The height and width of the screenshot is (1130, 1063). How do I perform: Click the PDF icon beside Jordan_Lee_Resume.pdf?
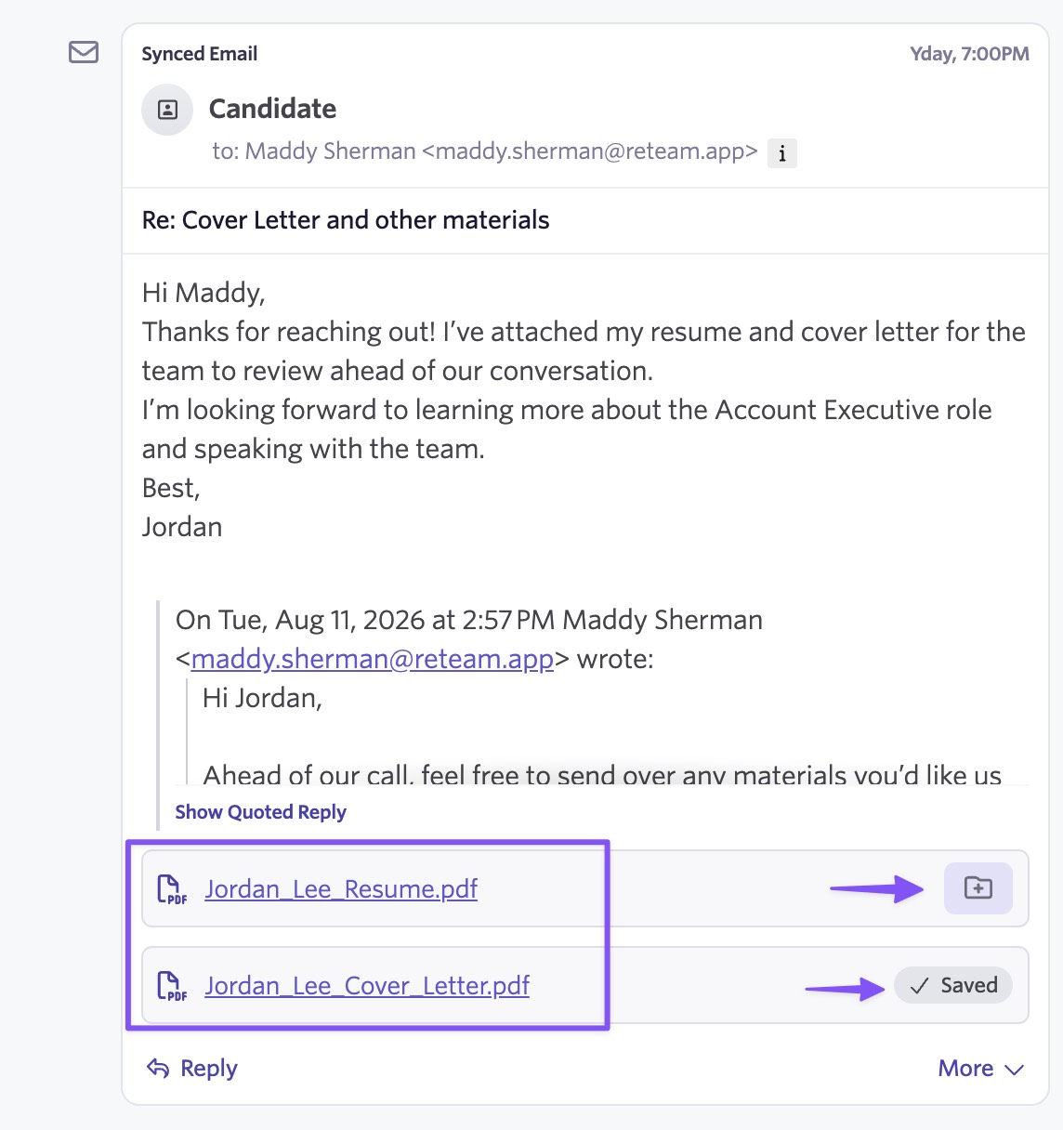[172, 889]
